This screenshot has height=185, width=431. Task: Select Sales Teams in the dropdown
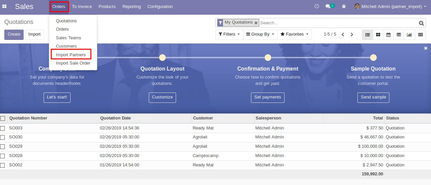[x=68, y=38]
